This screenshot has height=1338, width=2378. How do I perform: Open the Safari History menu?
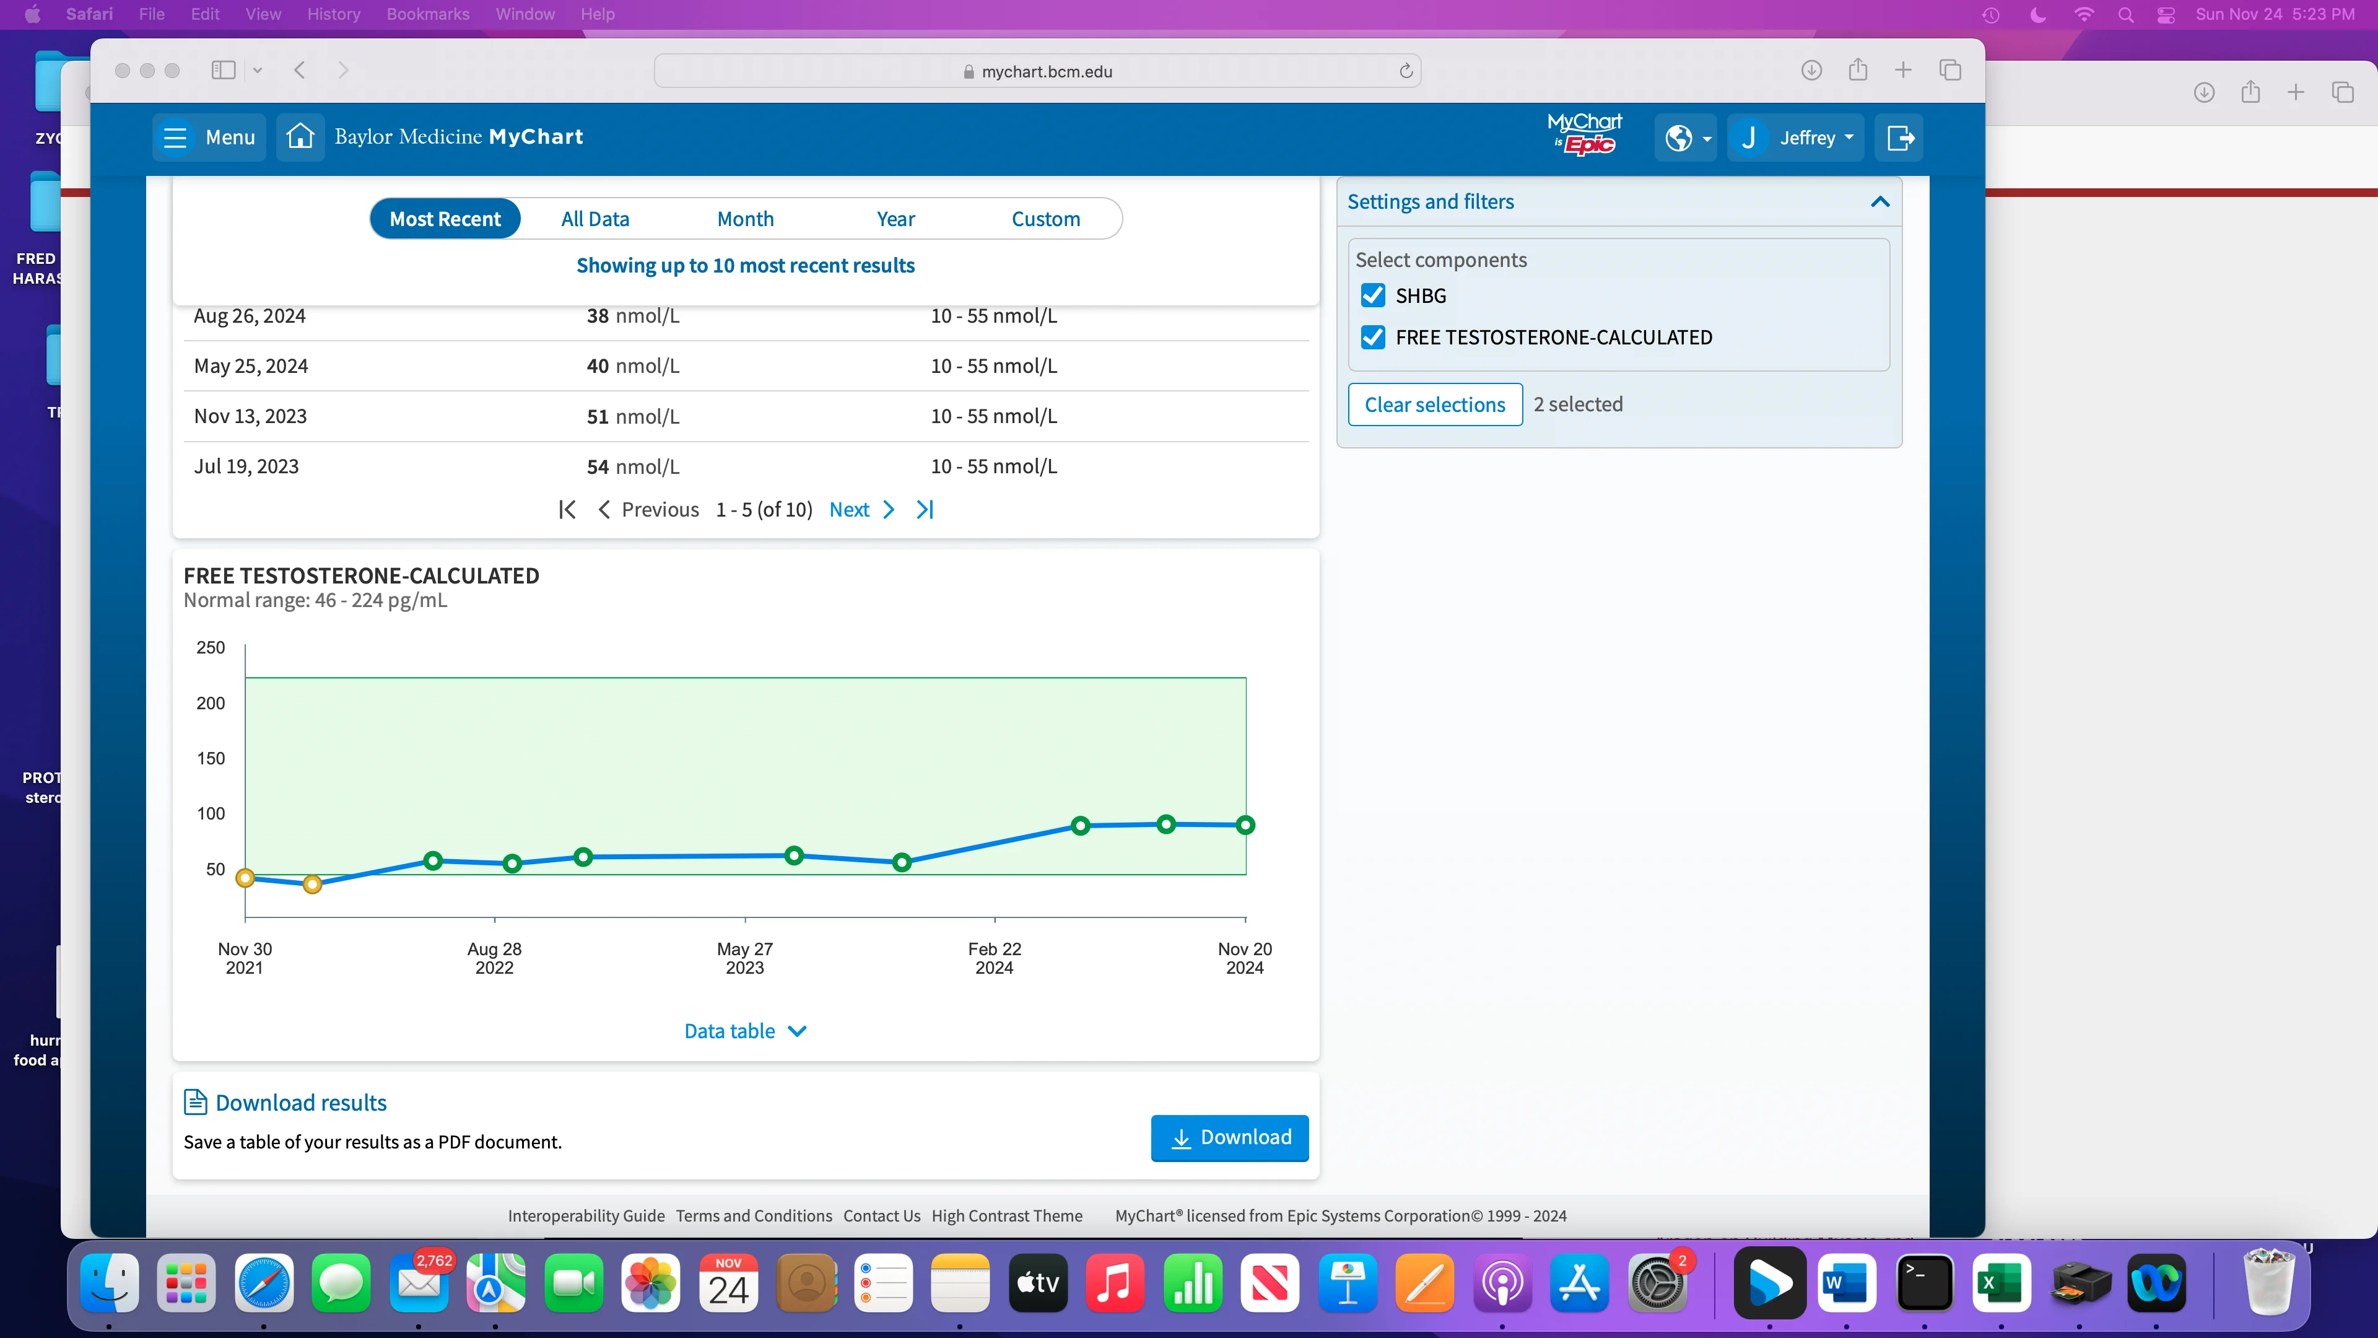333,14
